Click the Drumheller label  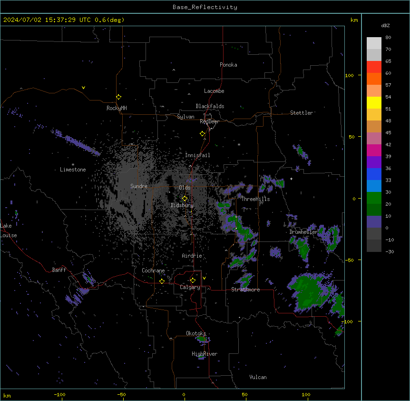coord(303,232)
